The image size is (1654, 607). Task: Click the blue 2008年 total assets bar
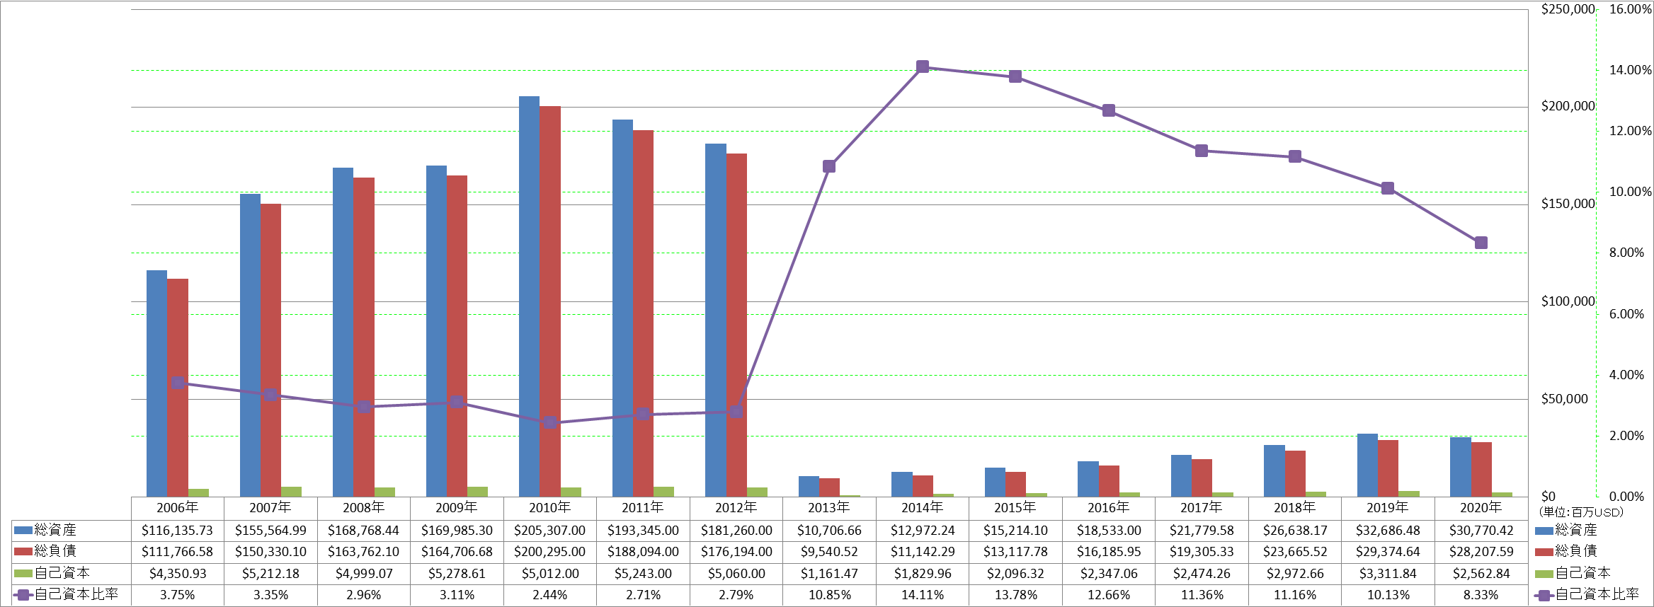click(343, 332)
